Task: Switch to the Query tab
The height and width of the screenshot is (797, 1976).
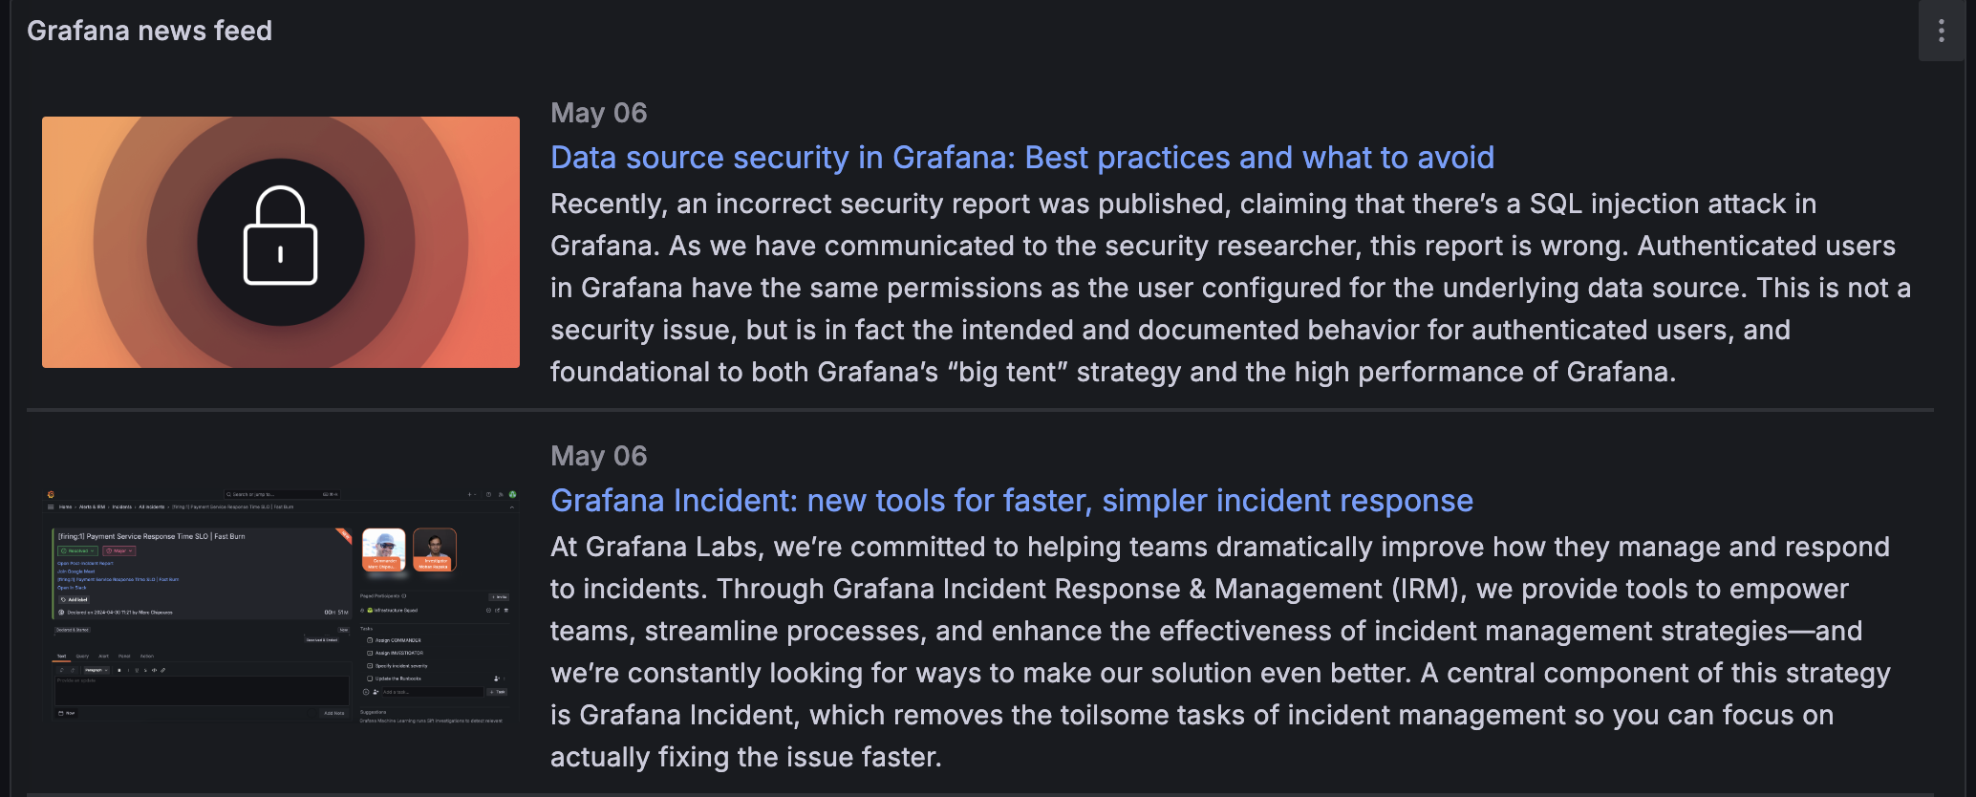Action: click(82, 657)
